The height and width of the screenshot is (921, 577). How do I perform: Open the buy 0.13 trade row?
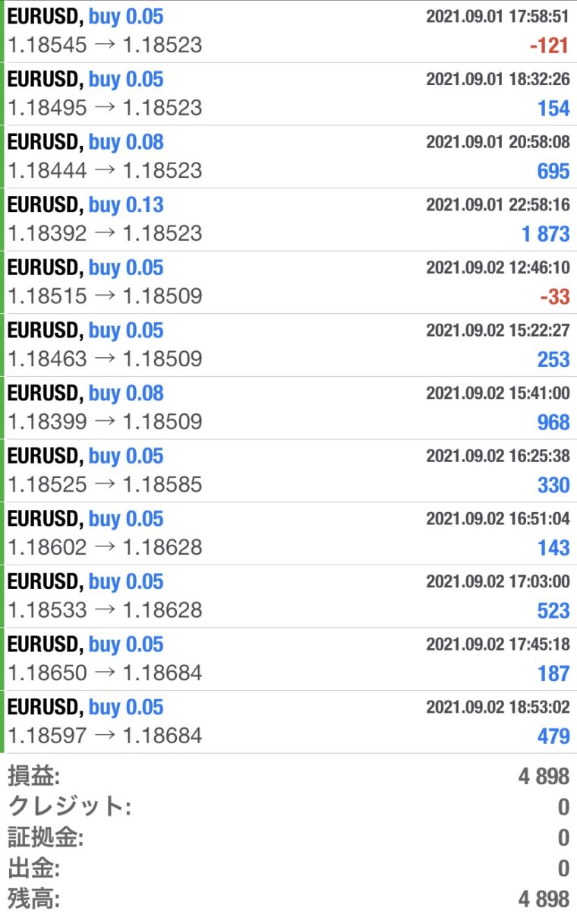[x=288, y=220]
